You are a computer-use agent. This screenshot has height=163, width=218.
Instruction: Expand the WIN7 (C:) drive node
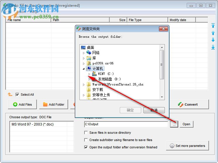[x=89, y=74]
